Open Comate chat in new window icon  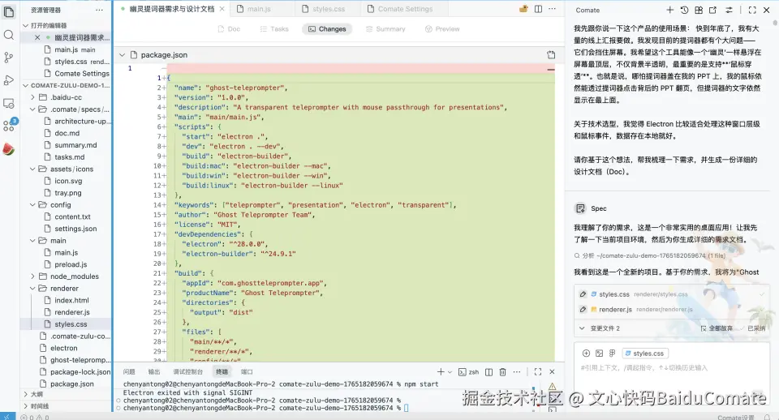(x=713, y=10)
